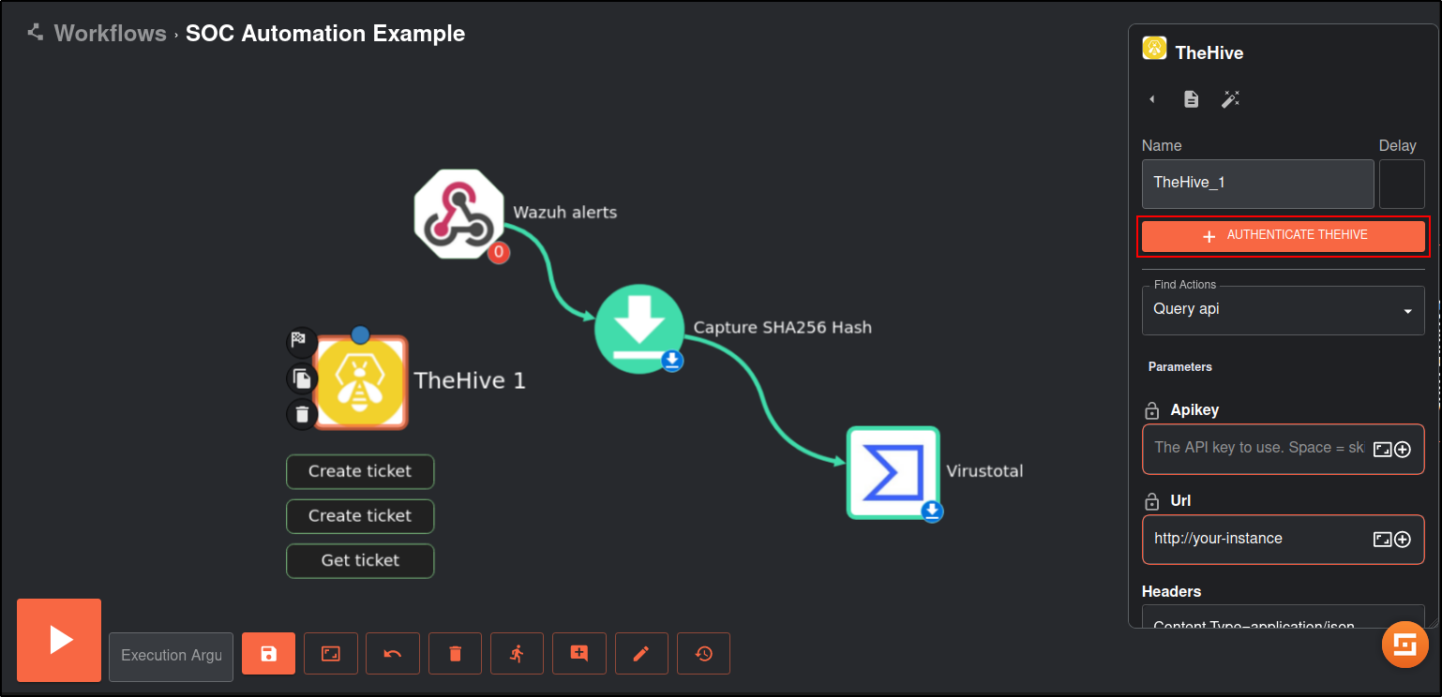The width and height of the screenshot is (1442, 697).
Task: Choose the Get ticket suggestion
Action: coord(360,560)
